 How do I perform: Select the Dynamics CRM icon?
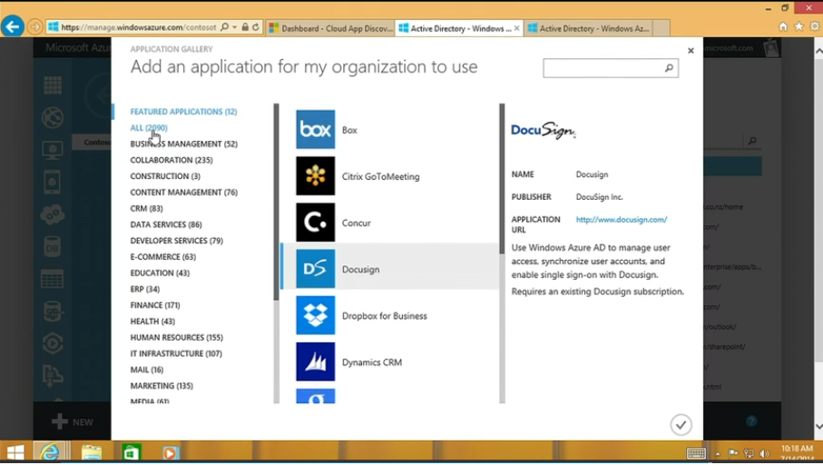coord(315,361)
